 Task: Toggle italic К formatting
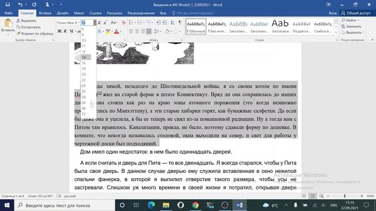(x=65, y=31)
